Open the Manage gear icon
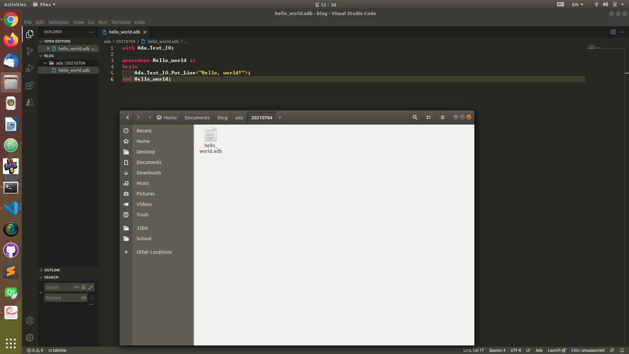Image resolution: width=629 pixels, height=354 pixels. 30,338
